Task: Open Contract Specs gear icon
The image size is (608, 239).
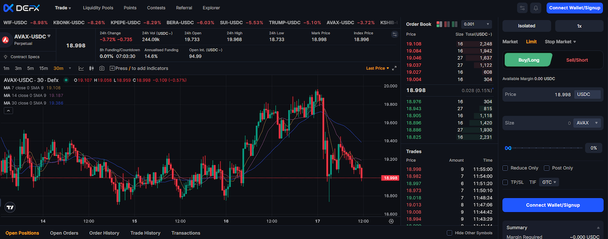Action: click(x=6, y=57)
